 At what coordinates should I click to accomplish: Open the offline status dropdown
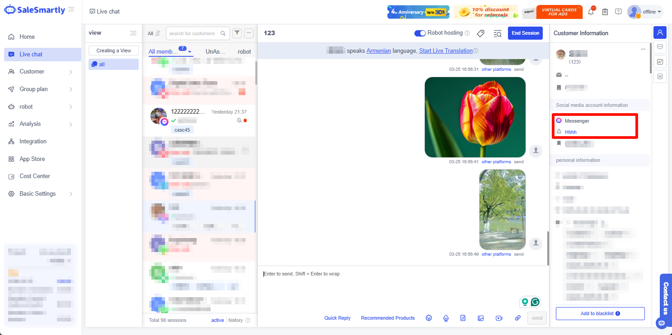pos(645,12)
